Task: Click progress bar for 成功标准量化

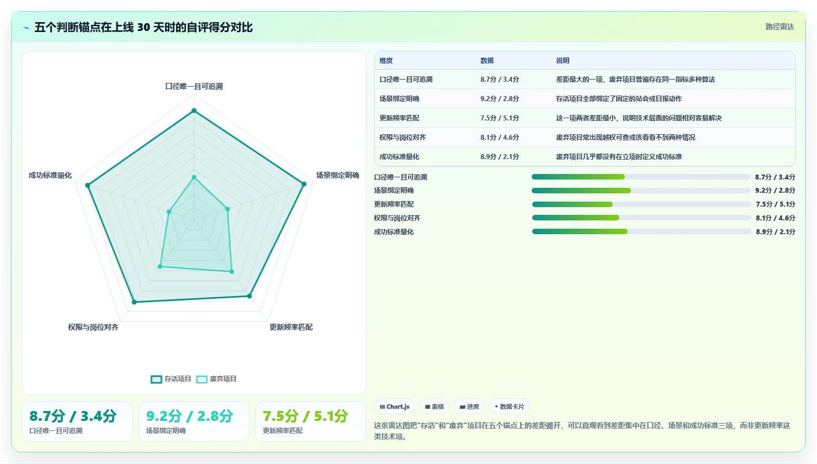Action: pyautogui.click(x=641, y=231)
